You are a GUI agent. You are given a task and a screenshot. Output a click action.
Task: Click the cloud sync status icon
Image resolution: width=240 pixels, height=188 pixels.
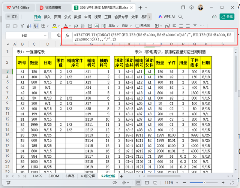click(x=214, y=16)
